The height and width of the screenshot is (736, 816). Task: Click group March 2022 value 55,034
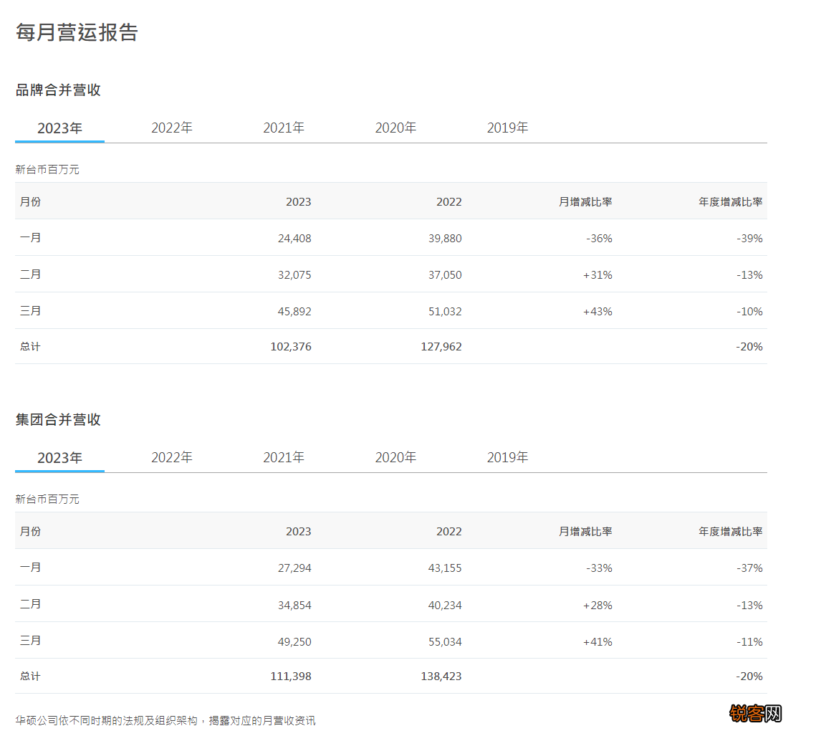click(x=445, y=642)
